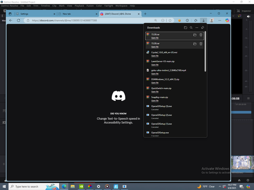Mute audio with DaVinci Resolve speaker icon
This screenshot has height=190, width=254.
[x=248, y=16]
